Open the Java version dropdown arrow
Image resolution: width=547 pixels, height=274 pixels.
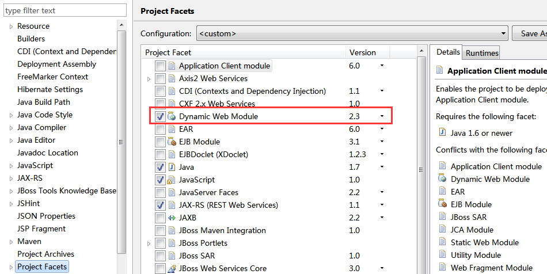click(382, 167)
